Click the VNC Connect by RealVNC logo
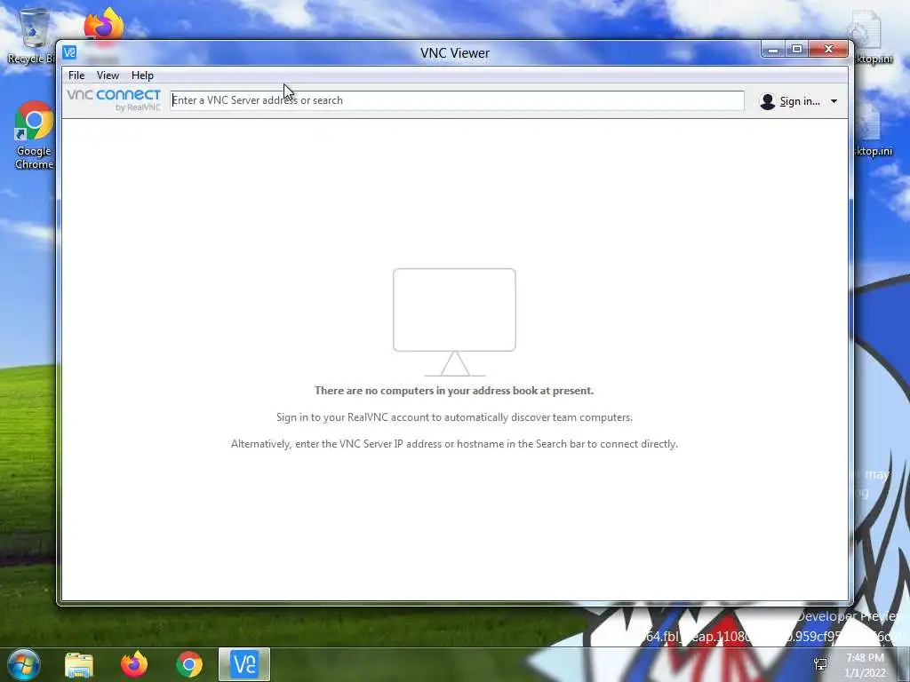This screenshot has height=682, width=910. click(x=114, y=99)
